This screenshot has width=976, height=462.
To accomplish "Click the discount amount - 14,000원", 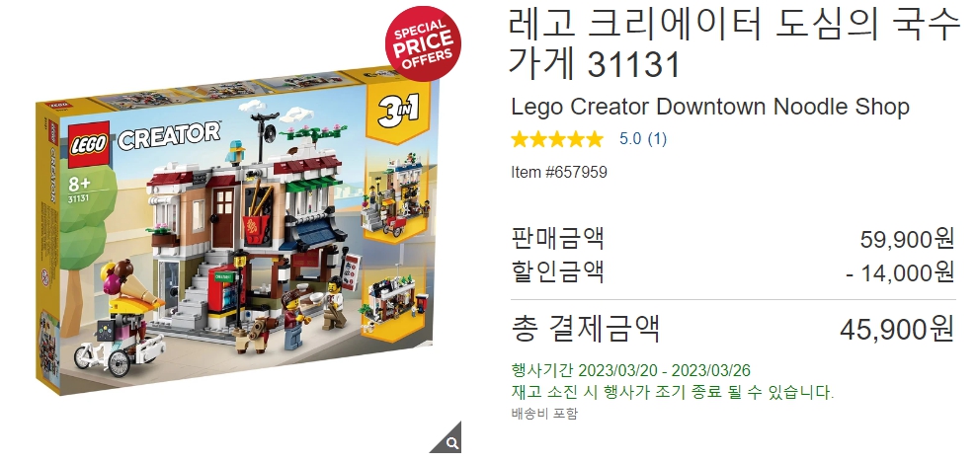I will tap(900, 271).
